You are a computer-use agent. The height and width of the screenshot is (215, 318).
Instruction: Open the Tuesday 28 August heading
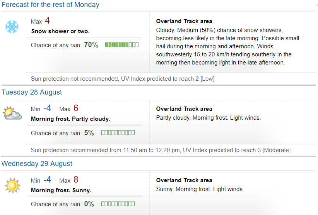pos(32,92)
